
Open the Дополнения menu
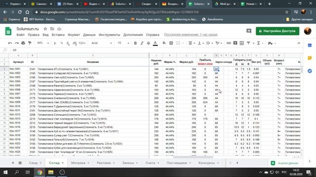(133, 35)
